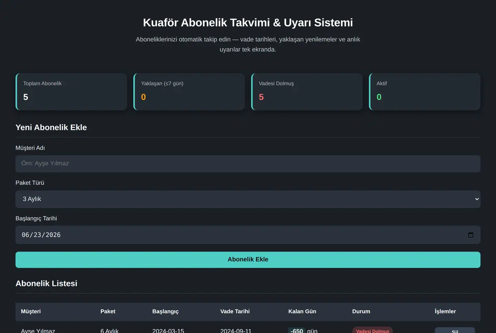Click the Kalan Gün column header
The image size is (496, 333).
[302, 312]
